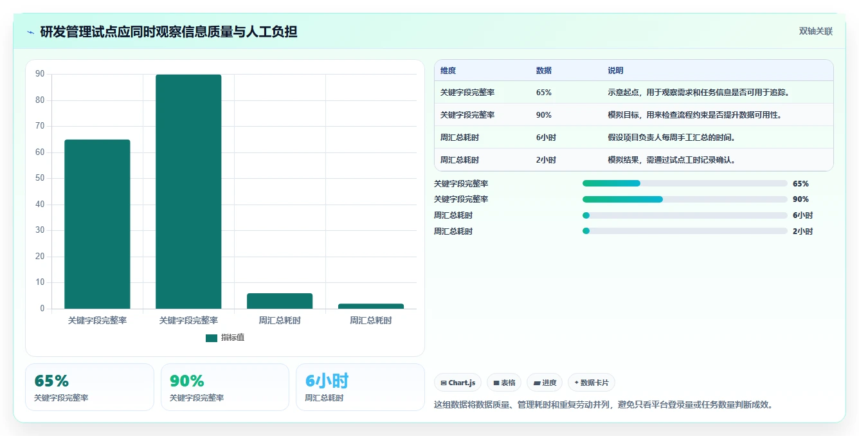This screenshot has width=859, height=436.
Task: Select the 数据卡片 tag chip
Action: click(x=591, y=383)
